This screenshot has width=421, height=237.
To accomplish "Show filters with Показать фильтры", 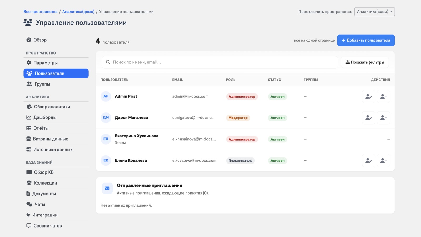I will click(x=365, y=62).
